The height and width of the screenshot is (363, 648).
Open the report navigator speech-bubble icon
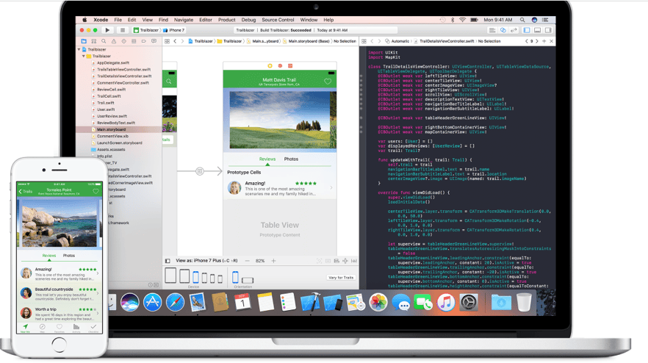(154, 41)
